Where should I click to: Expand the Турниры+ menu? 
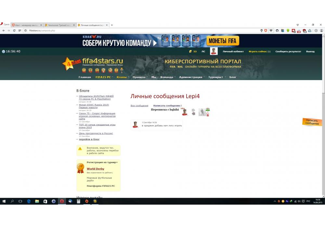click(x=216, y=77)
